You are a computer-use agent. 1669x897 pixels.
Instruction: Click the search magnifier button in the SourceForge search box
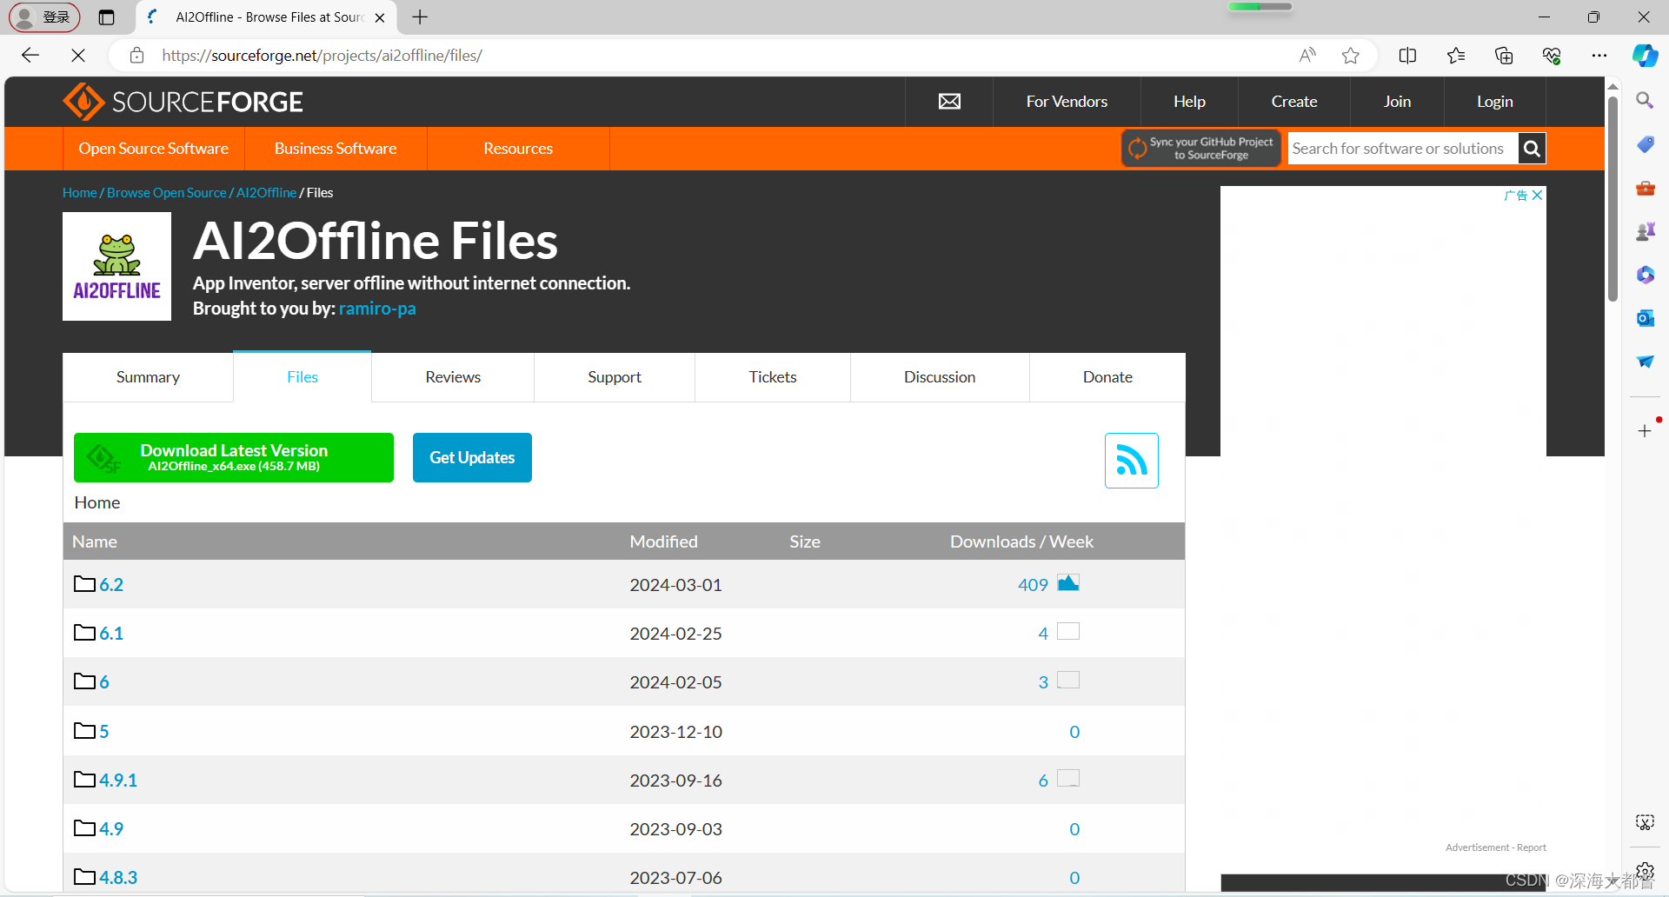[x=1532, y=149]
